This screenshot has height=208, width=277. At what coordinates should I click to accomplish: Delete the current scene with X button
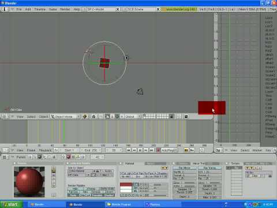(158, 9)
